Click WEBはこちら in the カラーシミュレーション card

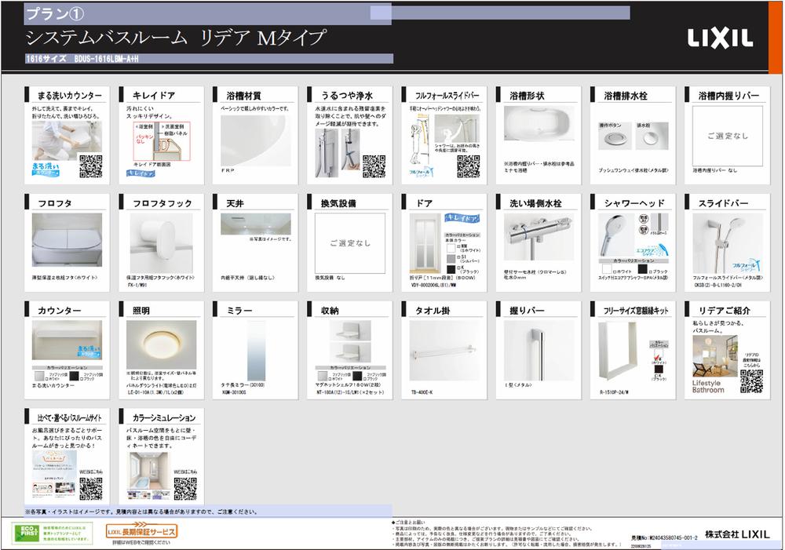pyautogui.click(x=186, y=472)
